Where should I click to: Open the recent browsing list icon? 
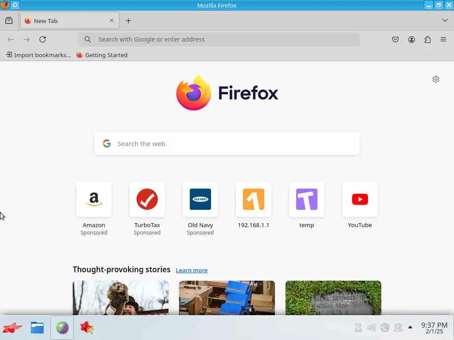(x=9, y=20)
